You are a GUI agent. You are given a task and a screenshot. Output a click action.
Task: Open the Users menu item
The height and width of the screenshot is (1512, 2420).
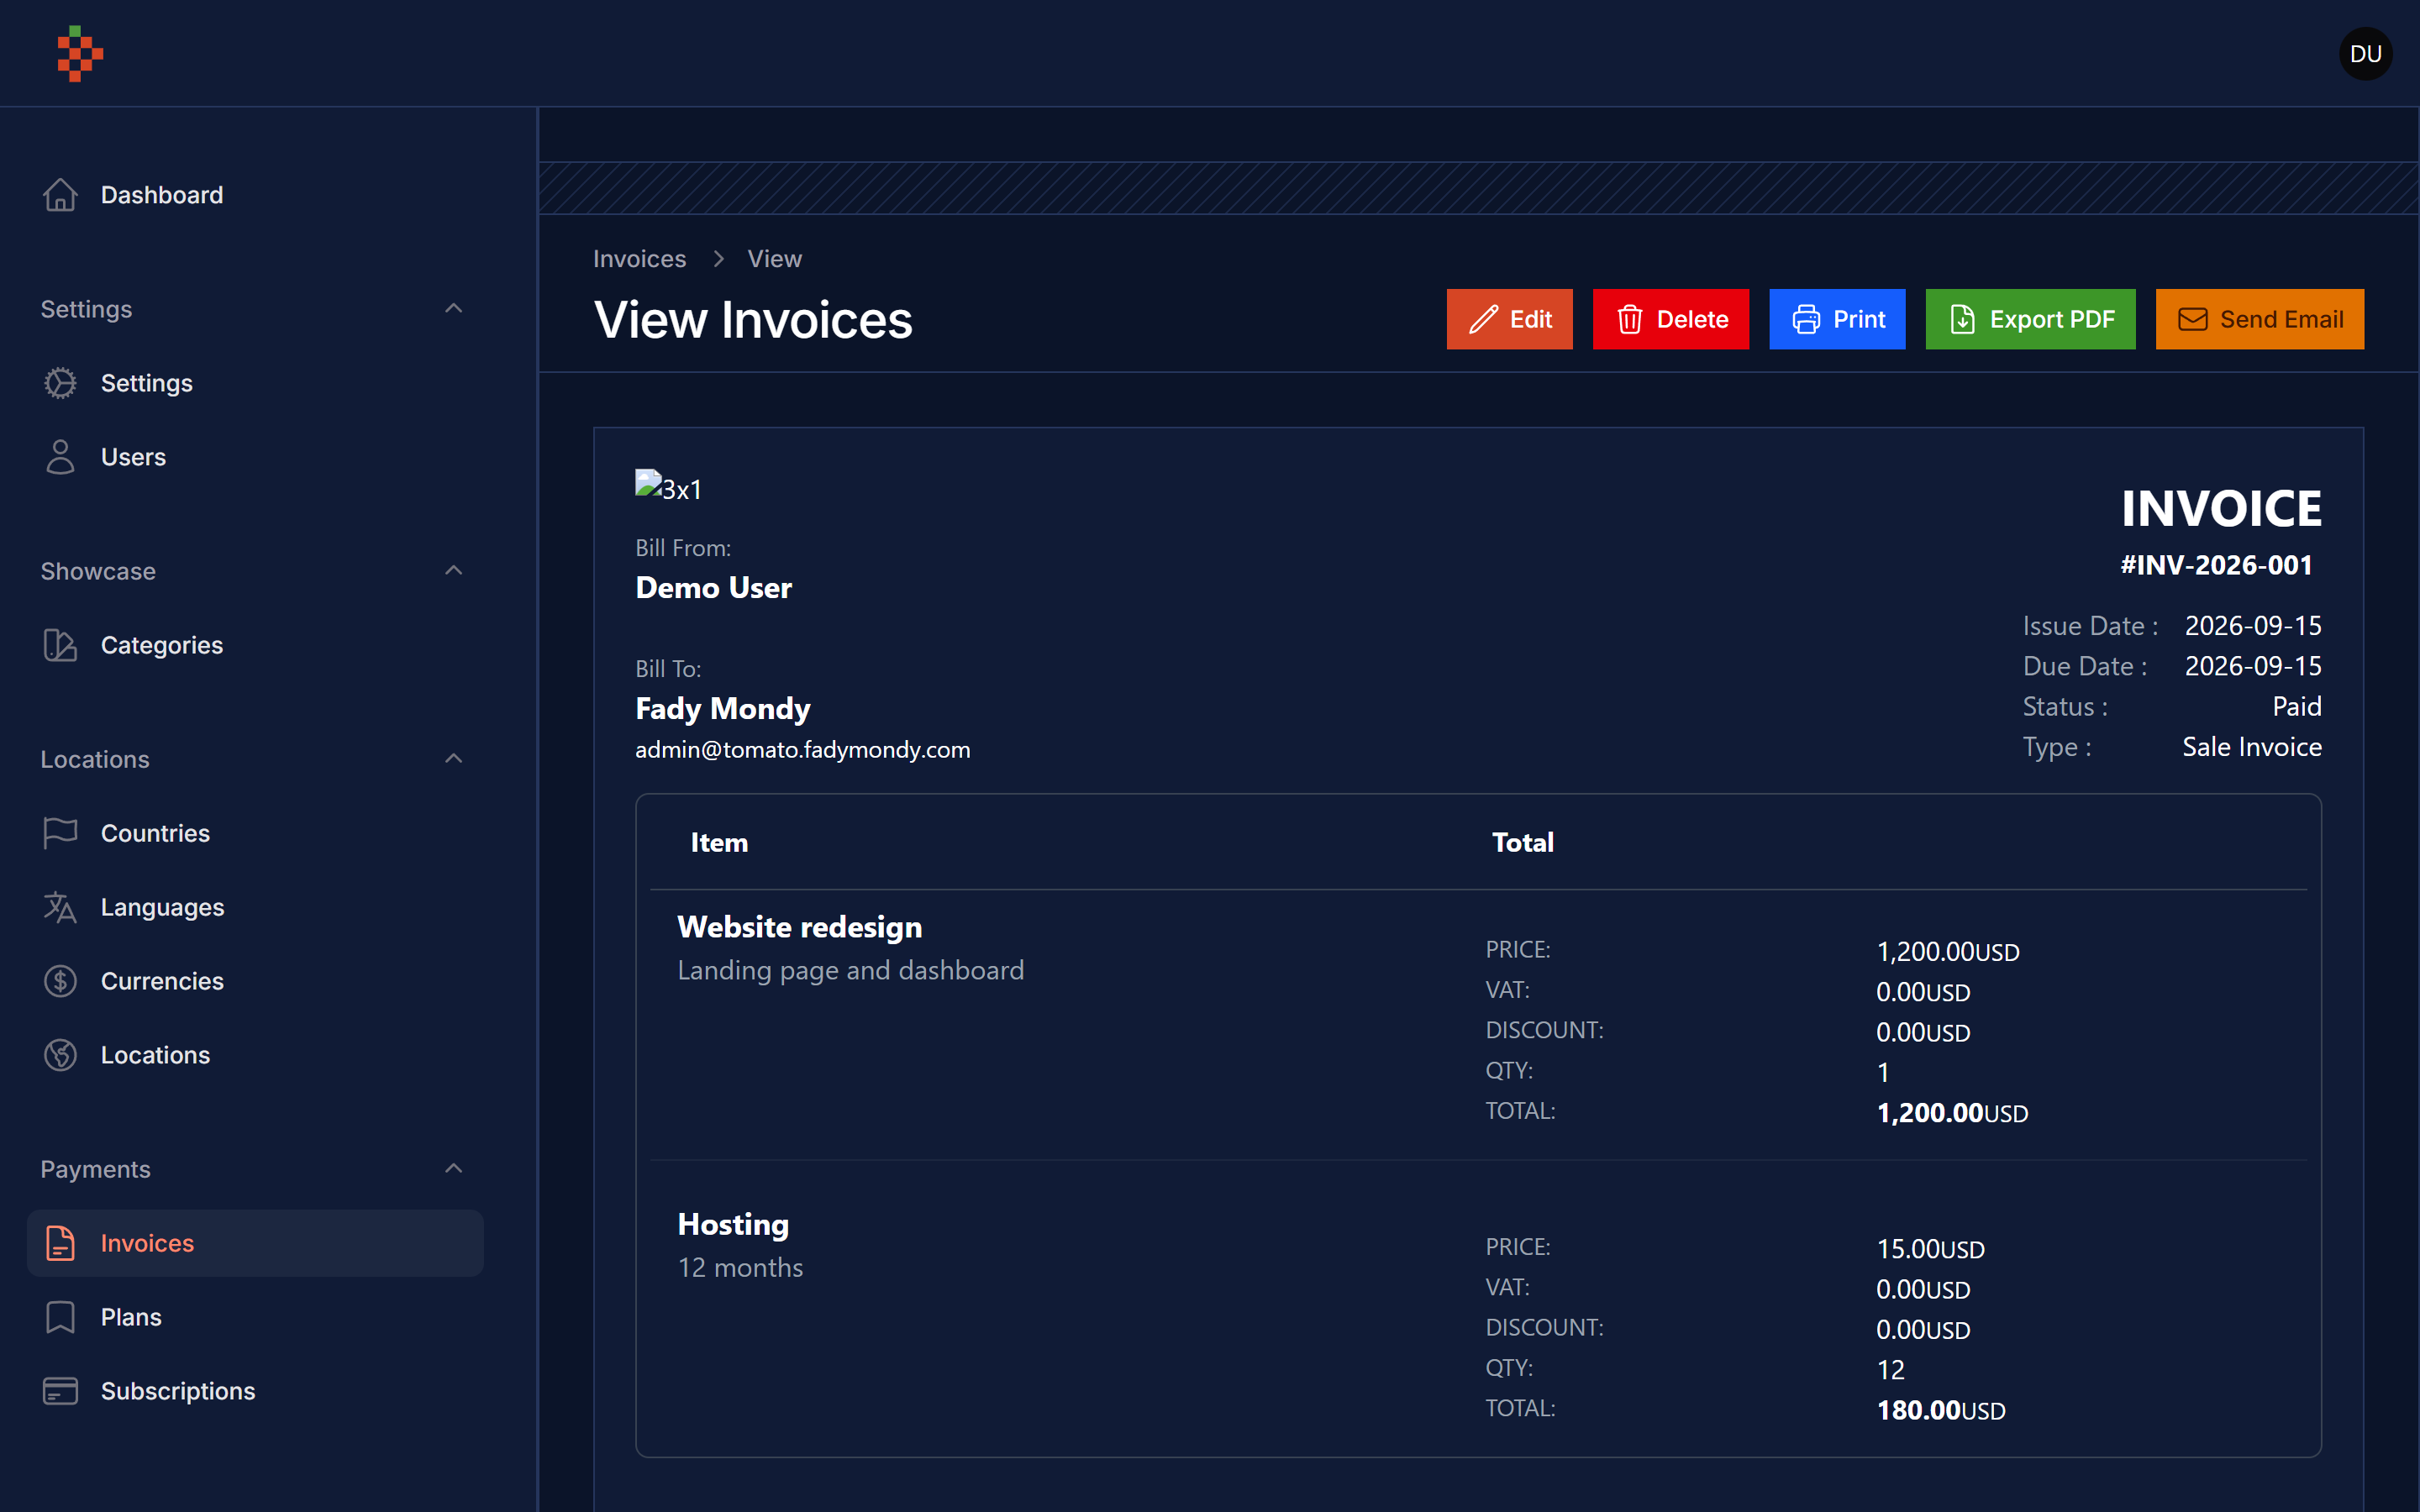tap(255, 457)
